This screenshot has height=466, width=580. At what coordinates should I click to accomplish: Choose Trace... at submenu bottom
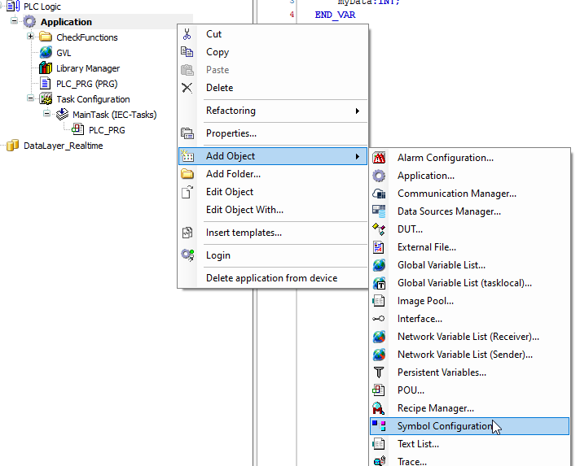pyautogui.click(x=470, y=462)
